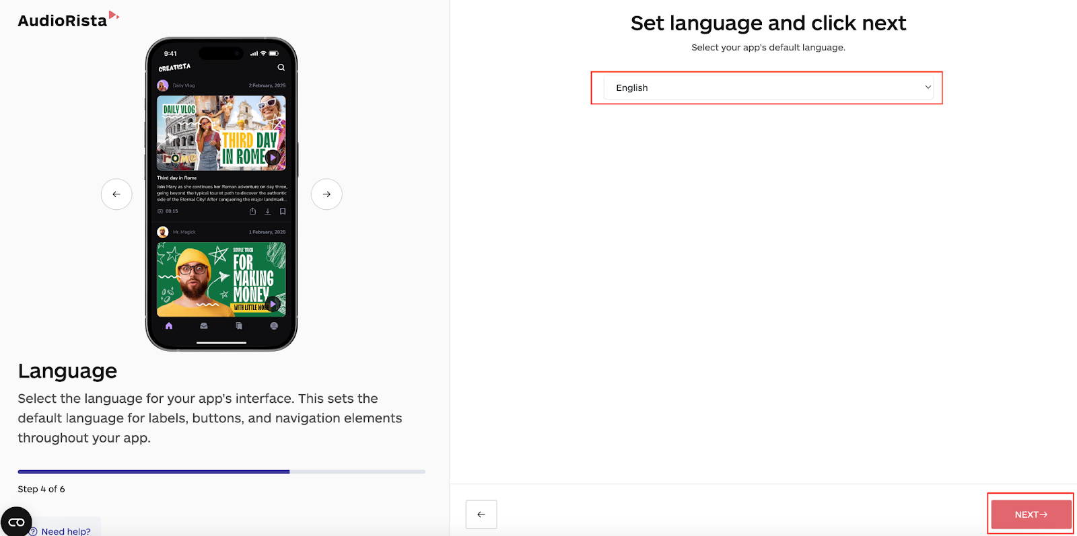Image resolution: width=1077 pixels, height=536 pixels.
Task: Click the Daily Vlog thumbnail image
Action: 221,132
